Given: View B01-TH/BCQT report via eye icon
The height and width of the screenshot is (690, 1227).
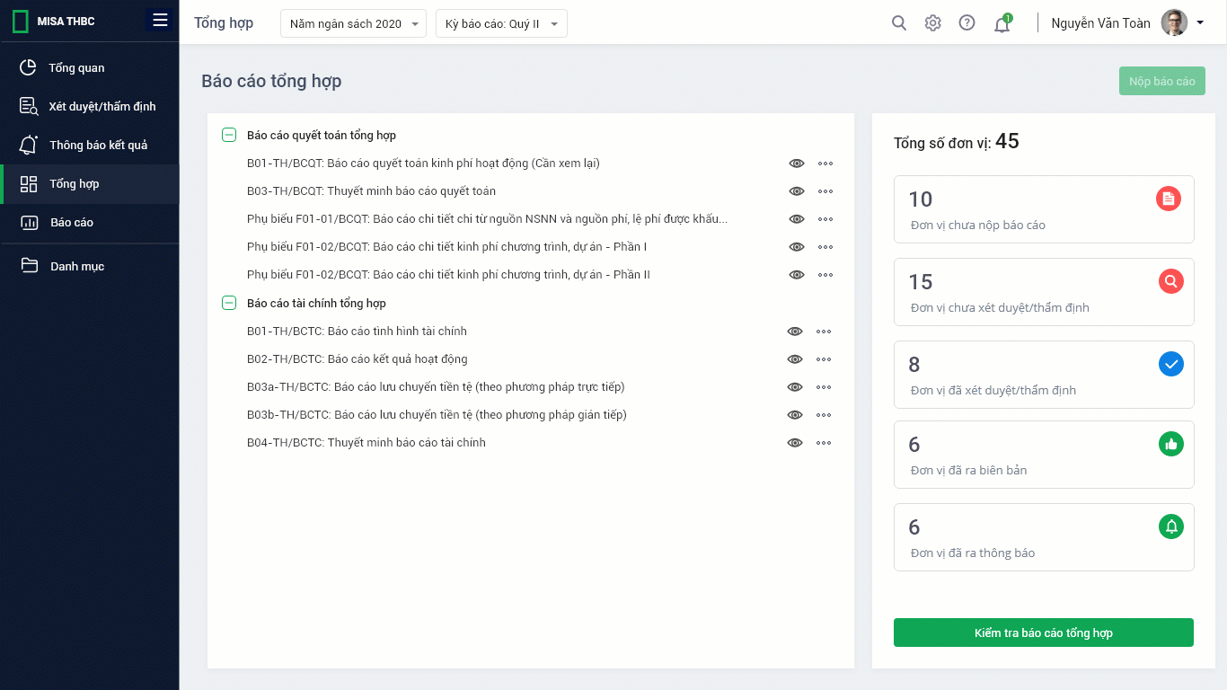Looking at the screenshot, I should 796,164.
